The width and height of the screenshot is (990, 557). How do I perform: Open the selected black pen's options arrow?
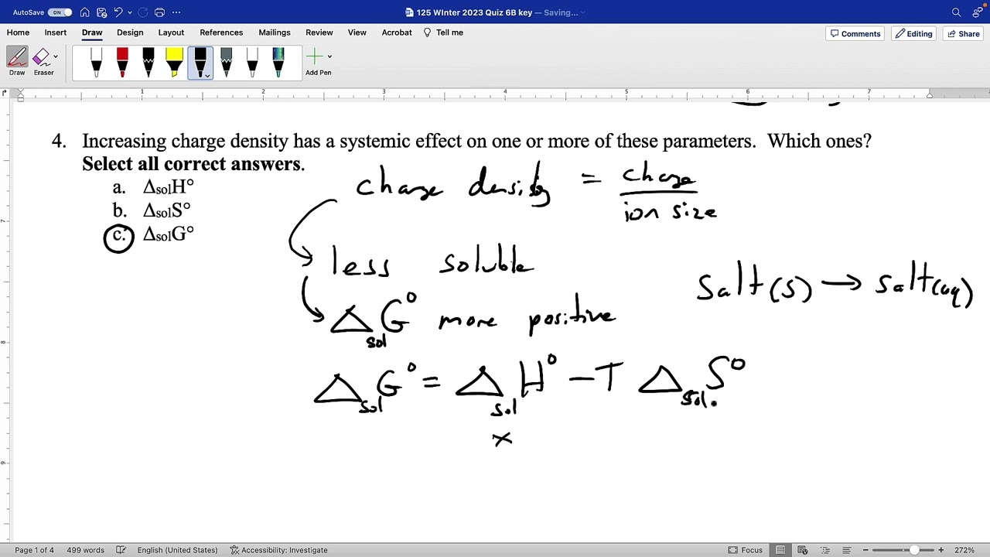(x=207, y=75)
